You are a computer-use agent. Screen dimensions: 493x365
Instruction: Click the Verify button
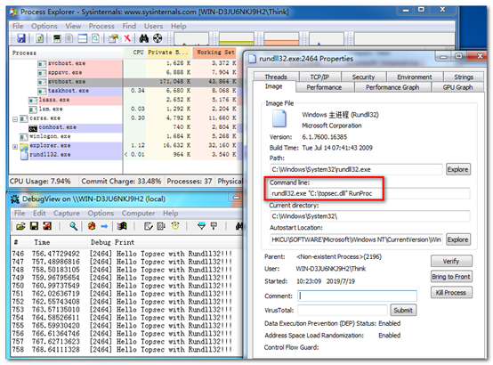click(451, 261)
